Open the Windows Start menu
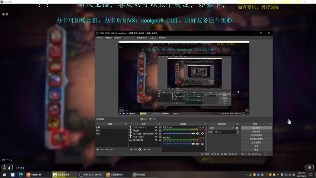 click(x=4, y=174)
